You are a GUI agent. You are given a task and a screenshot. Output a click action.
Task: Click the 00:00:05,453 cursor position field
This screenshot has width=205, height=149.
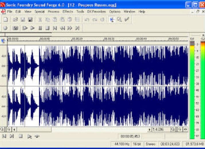[130, 136]
